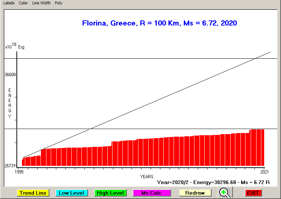This screenshot has height=199, width=281.
Task: Open the Poly menu
Action: pos(58,3)
